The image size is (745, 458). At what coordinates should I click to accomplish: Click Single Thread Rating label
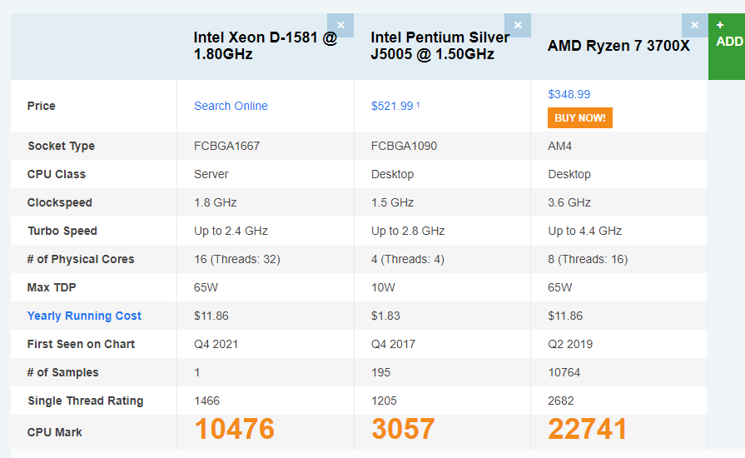click(x=86, y=401)
